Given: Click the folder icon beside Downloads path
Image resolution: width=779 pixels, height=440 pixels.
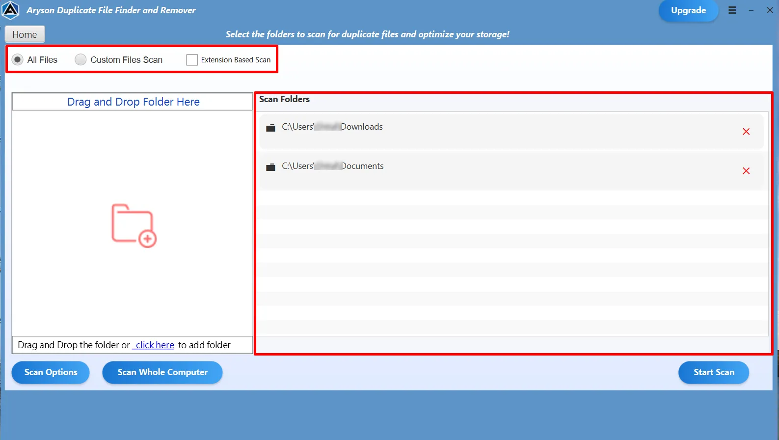Looking at the screenshot, I should 270,128.
